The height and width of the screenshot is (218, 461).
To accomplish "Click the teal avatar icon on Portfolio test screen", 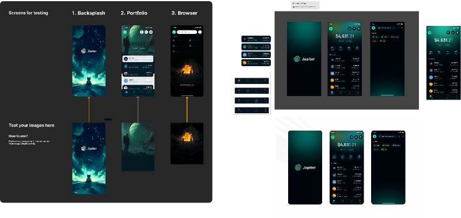I will point(125,32).
